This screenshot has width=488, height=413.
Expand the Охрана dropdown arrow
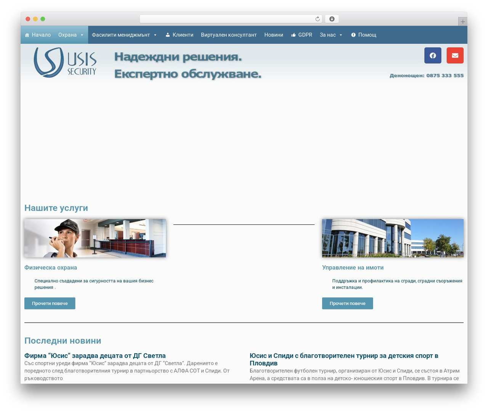point(82,35)
